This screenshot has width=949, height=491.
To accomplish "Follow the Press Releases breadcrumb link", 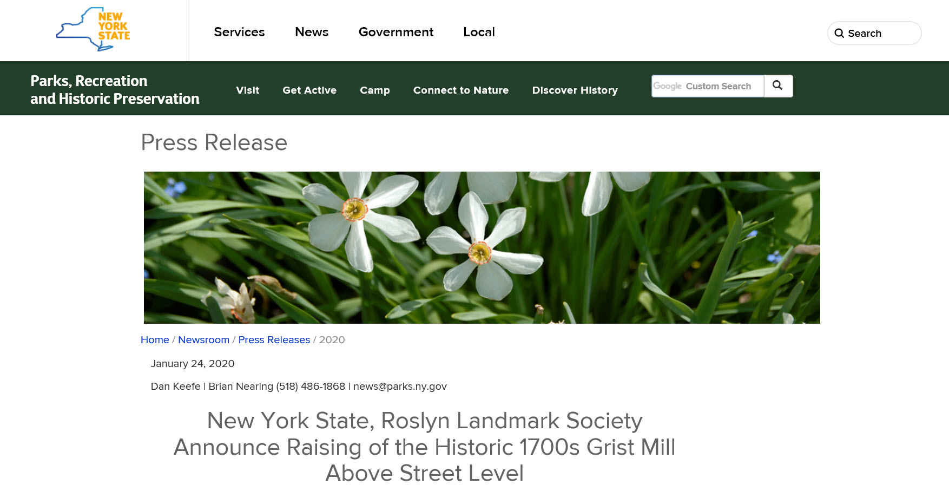I will [274, 340].
